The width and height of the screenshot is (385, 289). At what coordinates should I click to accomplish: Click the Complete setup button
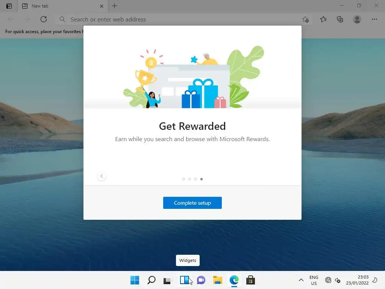[192, 203]
